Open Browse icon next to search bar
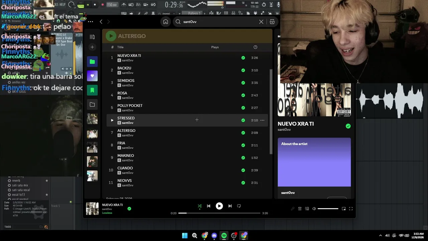Screen dimensions: 428x241 tap(272, 22)
